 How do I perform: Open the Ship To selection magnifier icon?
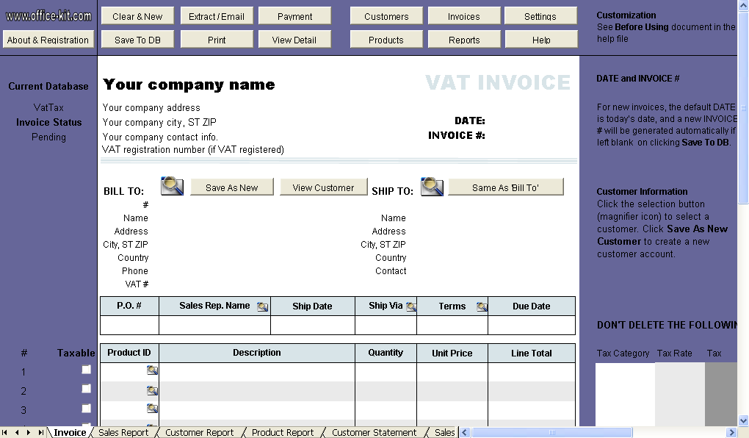[x=432, y=187]
